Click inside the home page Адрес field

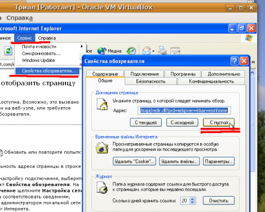(x=184, y=111)
